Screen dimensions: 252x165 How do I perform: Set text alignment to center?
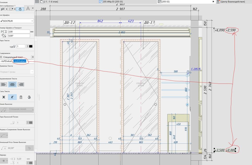12,84
